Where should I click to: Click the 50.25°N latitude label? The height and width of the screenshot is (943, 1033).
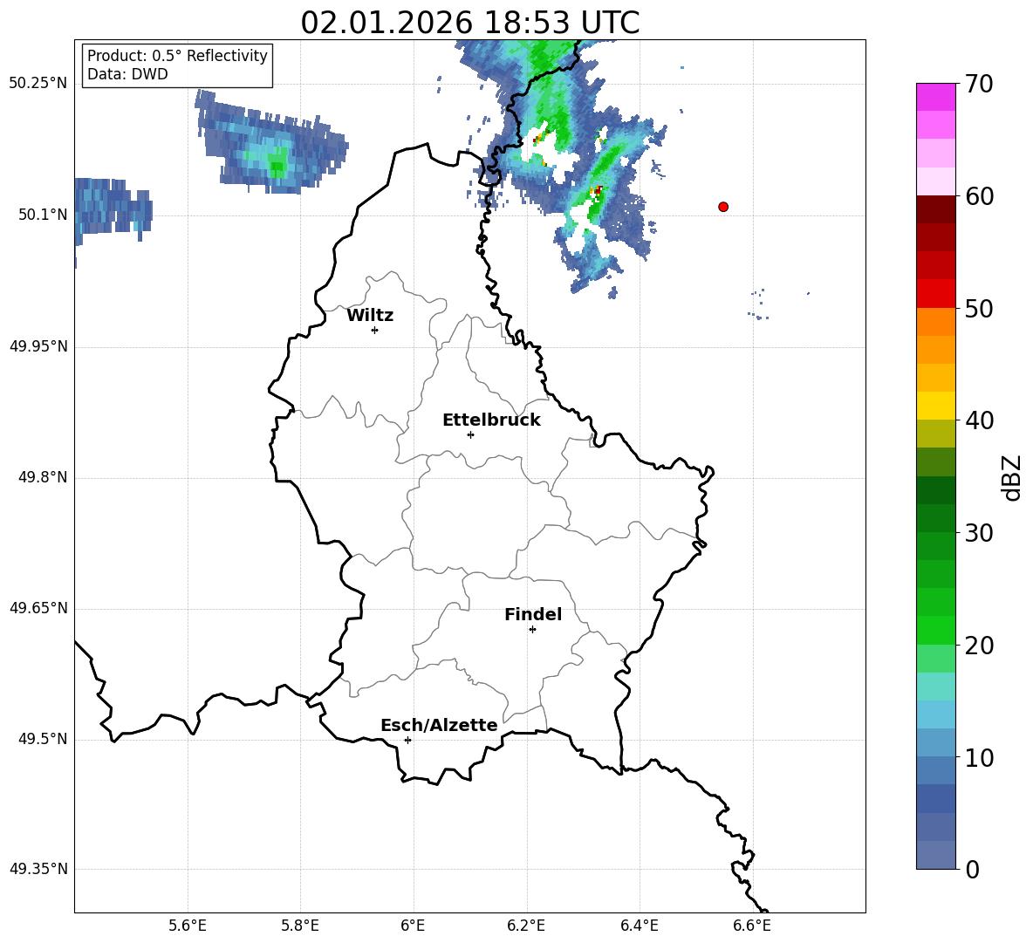[x=38, y=84]
